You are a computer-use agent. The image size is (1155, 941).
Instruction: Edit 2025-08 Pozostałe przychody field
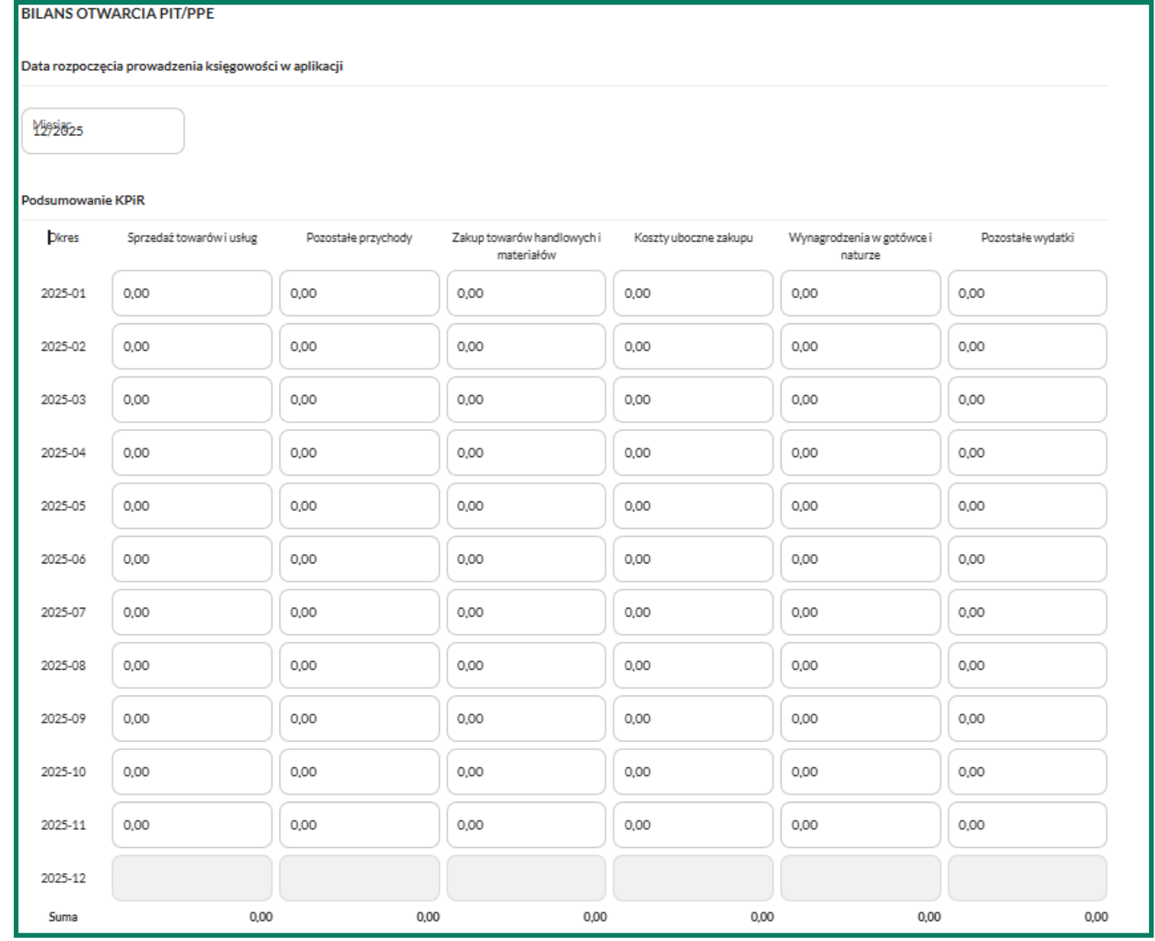[x=359, y=665]
